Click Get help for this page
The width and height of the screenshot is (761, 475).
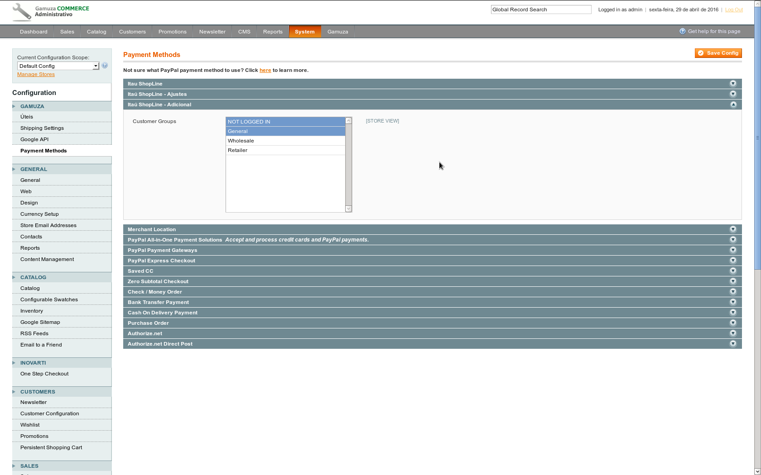click(714, 31)
